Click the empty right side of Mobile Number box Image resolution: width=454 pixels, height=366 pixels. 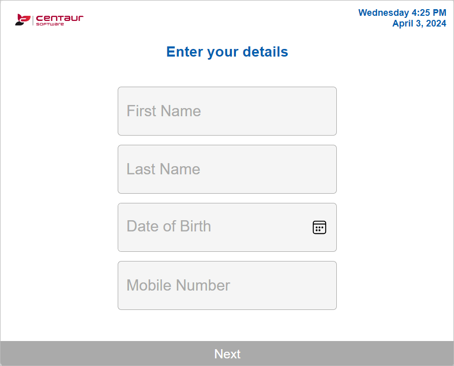coord(296,285)
